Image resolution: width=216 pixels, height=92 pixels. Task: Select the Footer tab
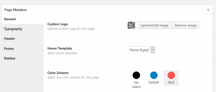point(22,48)
